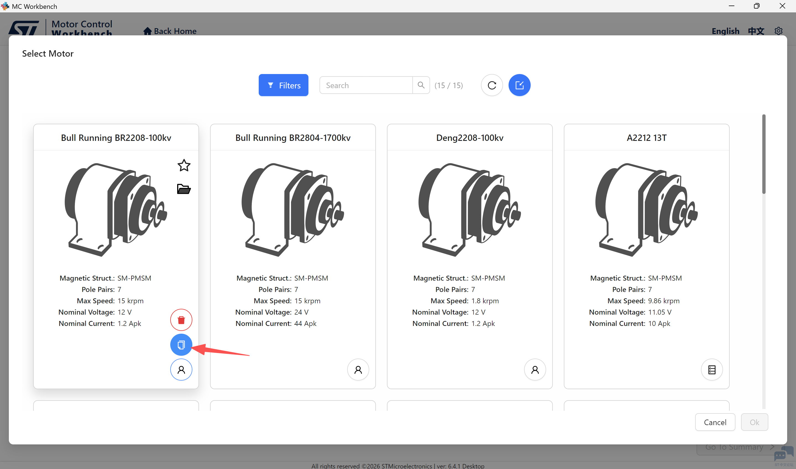This screenshot has height=469, width=796.
Task: Select the Bull Running BR2804-1700kv motor image
Action: (292, 210)
